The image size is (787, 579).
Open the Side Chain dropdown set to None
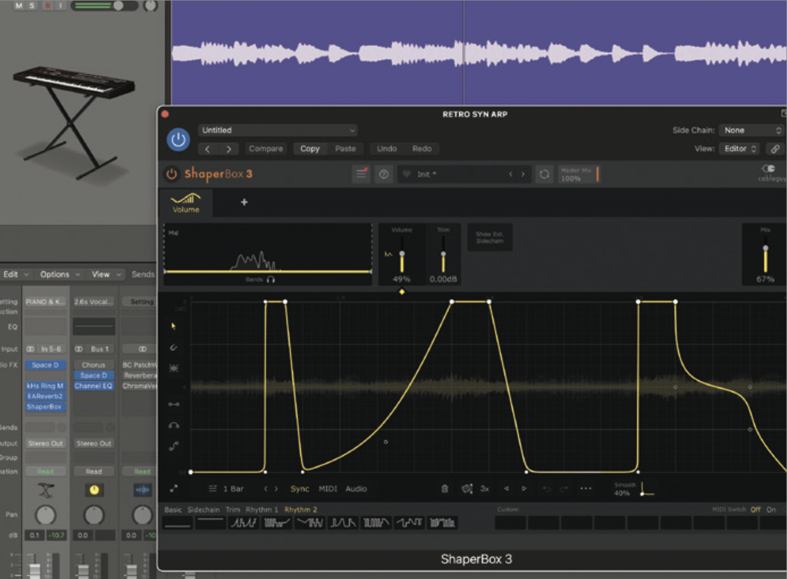click(752, 130)
